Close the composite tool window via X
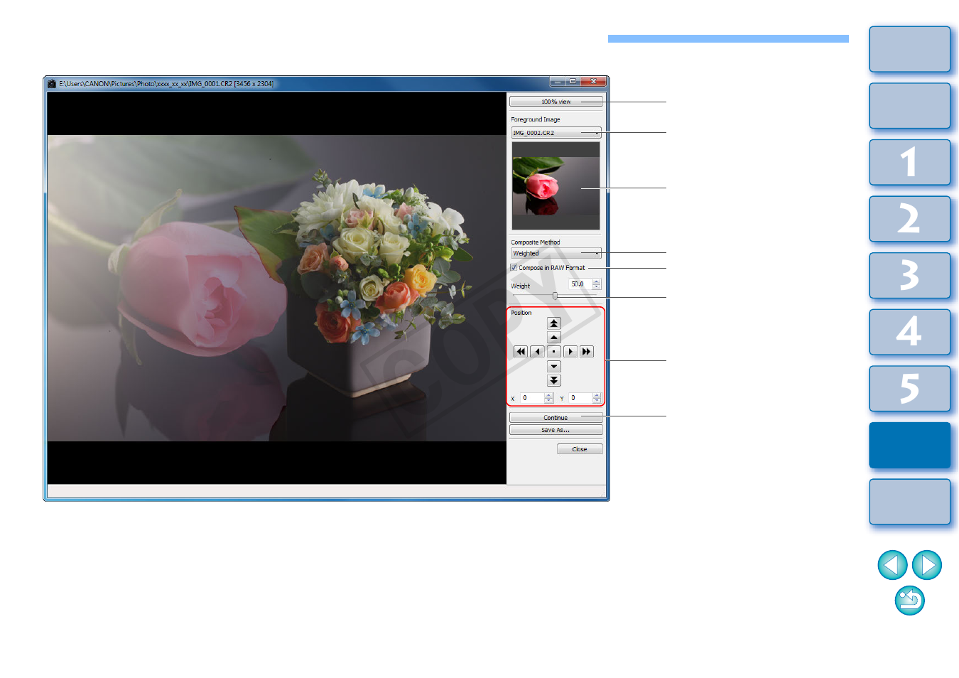 593,81
